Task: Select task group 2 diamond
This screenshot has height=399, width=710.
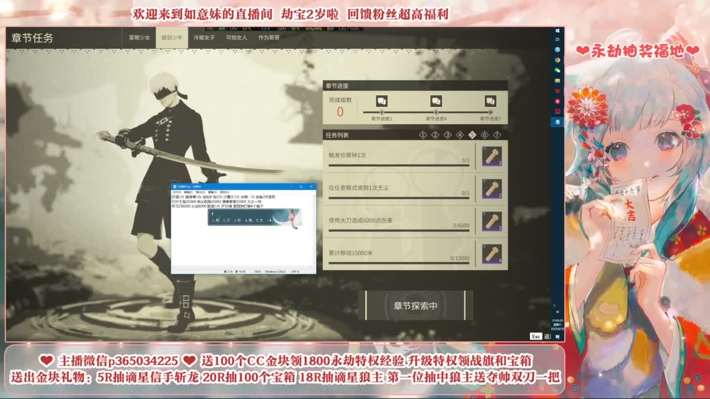Action: click(435, 135)
